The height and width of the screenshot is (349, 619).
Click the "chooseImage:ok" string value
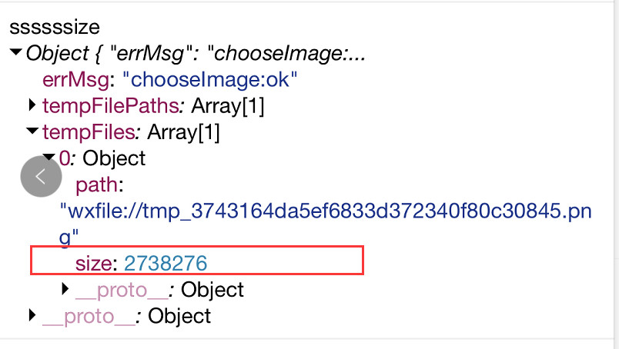click(x=209, y=80)
